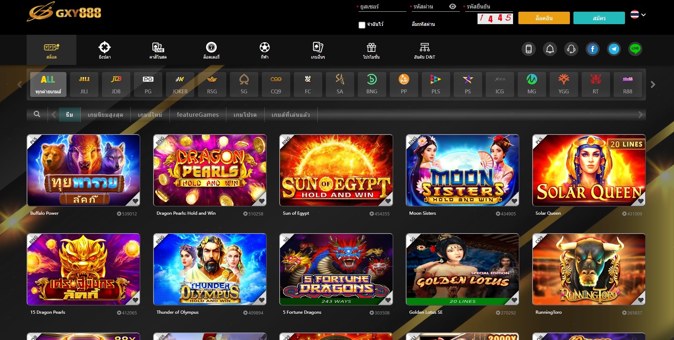Click the orange login button
Screen dimensions: 674x340
(544, 18)
